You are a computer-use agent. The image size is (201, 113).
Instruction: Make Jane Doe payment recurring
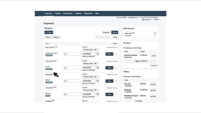[112, 88]
